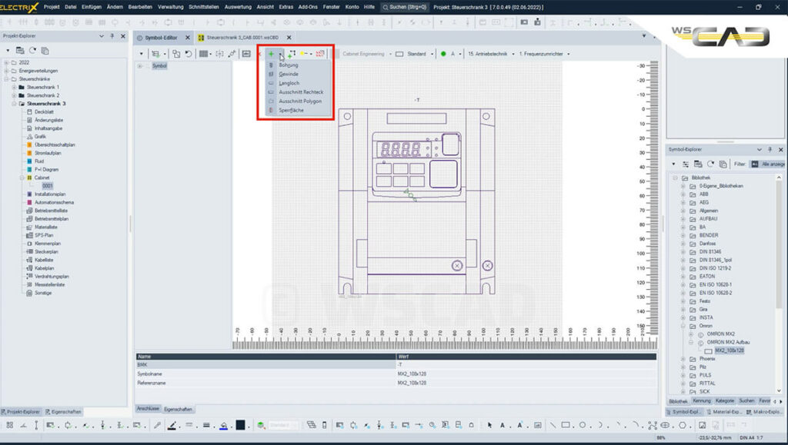Image resolution: width=788 pixels, height=445 pixels.
Task: Select the mouse pointer tool in bottom toolbar
Action: 489,425
